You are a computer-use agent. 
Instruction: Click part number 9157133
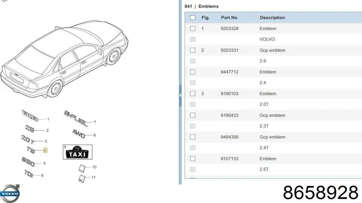click(x=230, y=159)
